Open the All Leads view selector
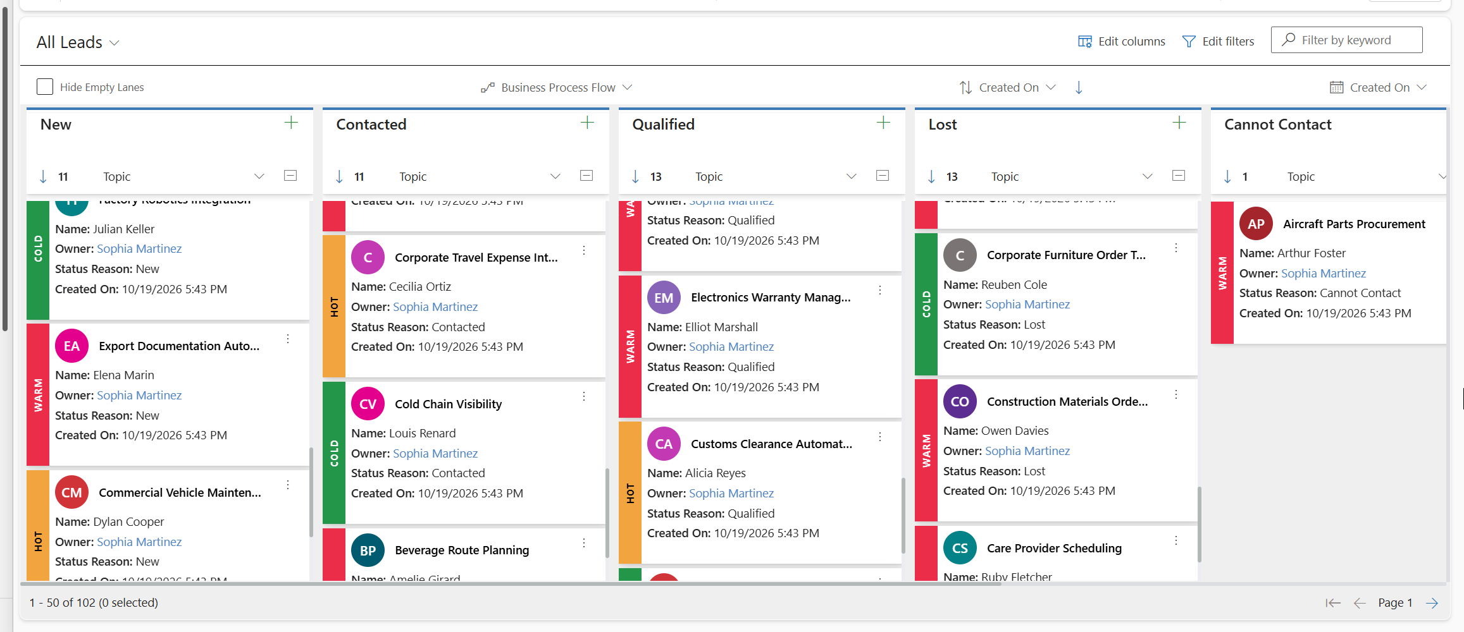The image size is (1464, 632). [78, 42]
